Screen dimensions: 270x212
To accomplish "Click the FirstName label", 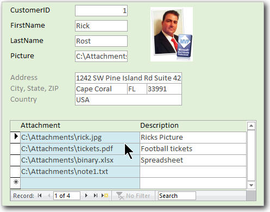I will click(x=28, y=26).
